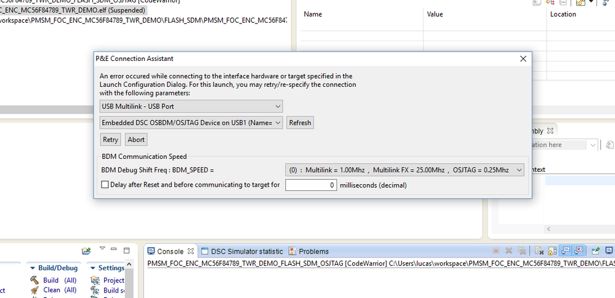615x298 pixels.
Task: Click the Disassembly tab label
Action: (537, 131)
